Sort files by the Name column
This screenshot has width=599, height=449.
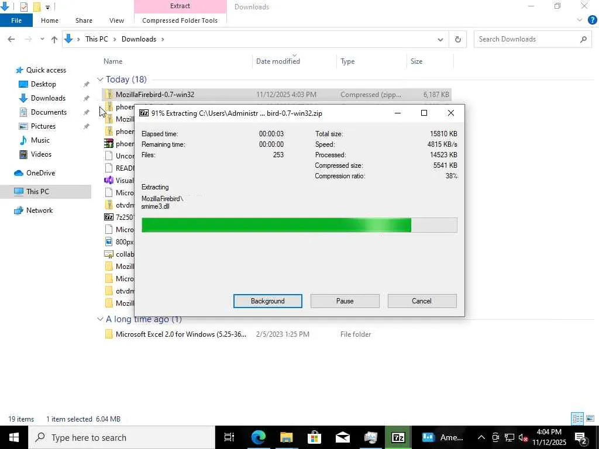tap(113, 61)
